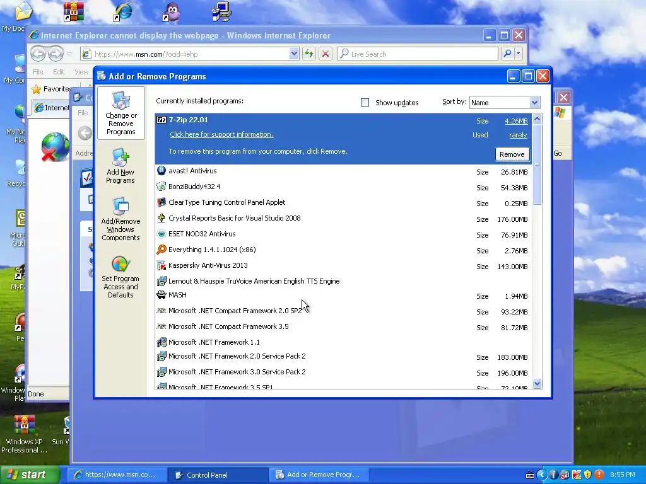Open the Edit menu in Internet Explorer

pos(59,72)
